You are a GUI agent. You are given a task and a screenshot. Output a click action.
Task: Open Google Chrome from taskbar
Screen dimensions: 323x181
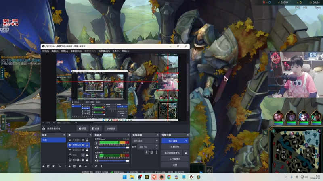coord(169,177)
